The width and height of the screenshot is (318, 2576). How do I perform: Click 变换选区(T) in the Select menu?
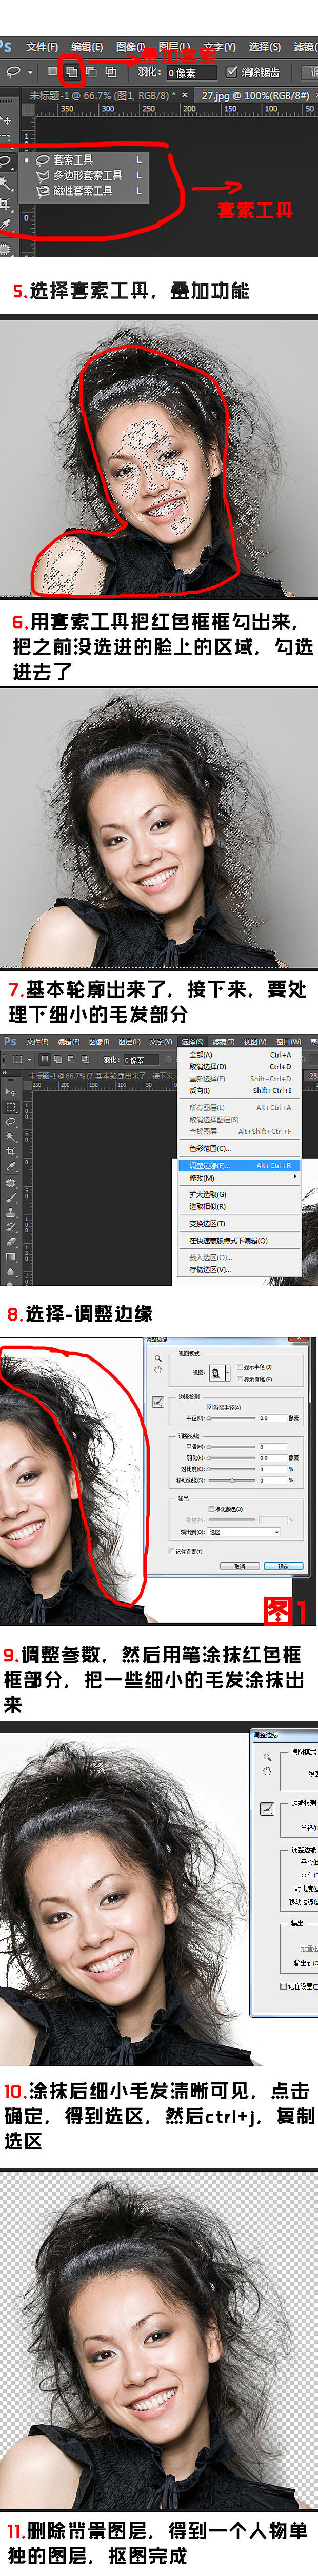pyautogui.click(x=240, y=1223)
